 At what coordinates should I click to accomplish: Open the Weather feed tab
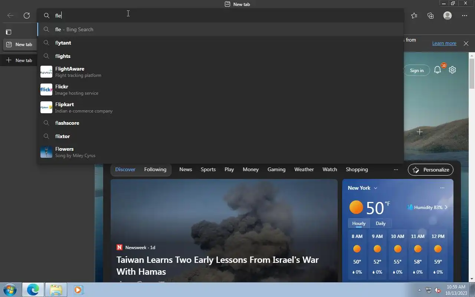click(x=304, y=169)
